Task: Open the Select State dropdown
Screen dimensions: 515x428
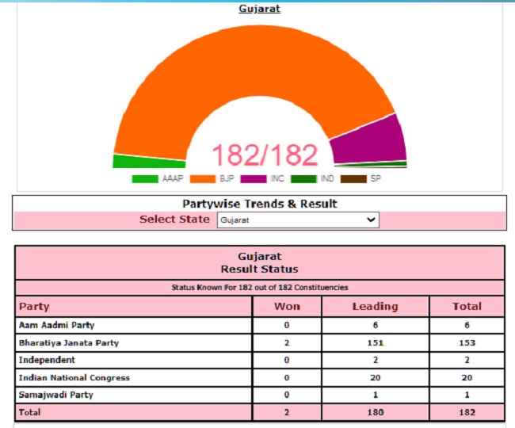Action: (x=297, y=220)
